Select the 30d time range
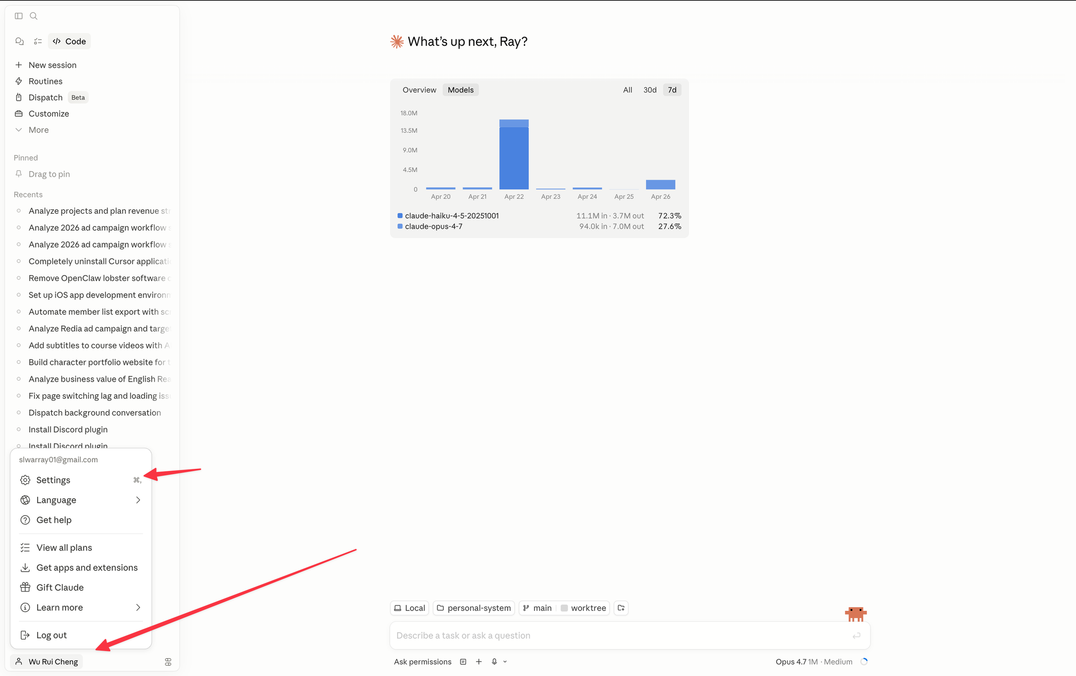This screenshot has width=1076, height=676. [650, 90]
